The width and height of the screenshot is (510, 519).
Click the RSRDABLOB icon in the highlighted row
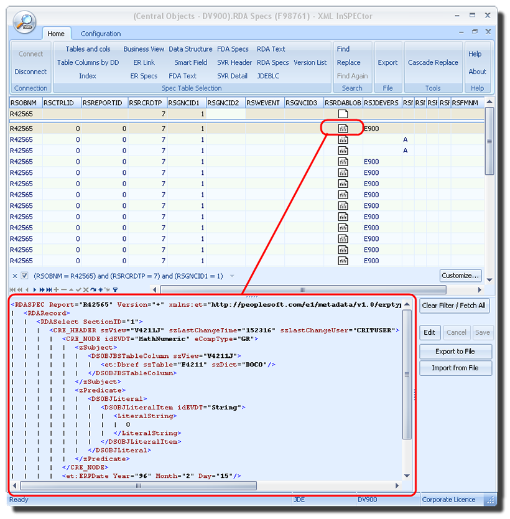click(x=343, y=128)
